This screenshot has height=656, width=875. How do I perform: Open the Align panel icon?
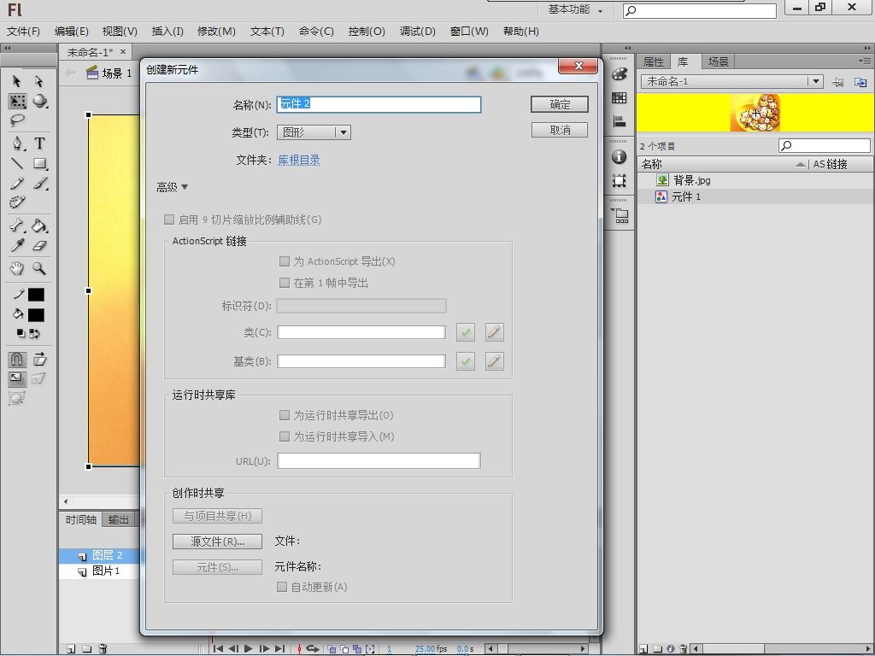[619, 121]
